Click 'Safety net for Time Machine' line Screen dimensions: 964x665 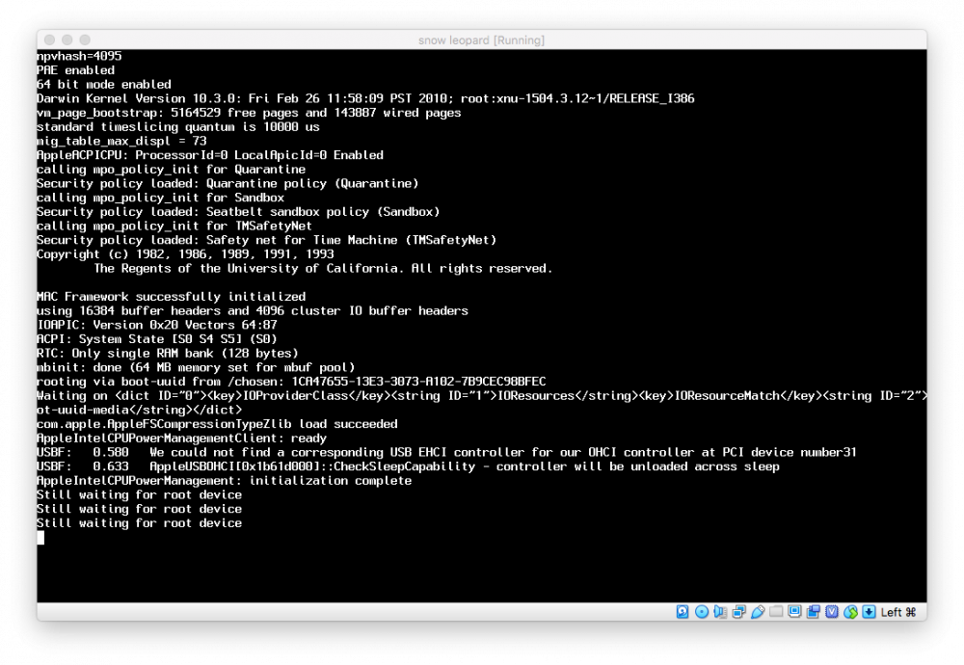tap(267, 240)
